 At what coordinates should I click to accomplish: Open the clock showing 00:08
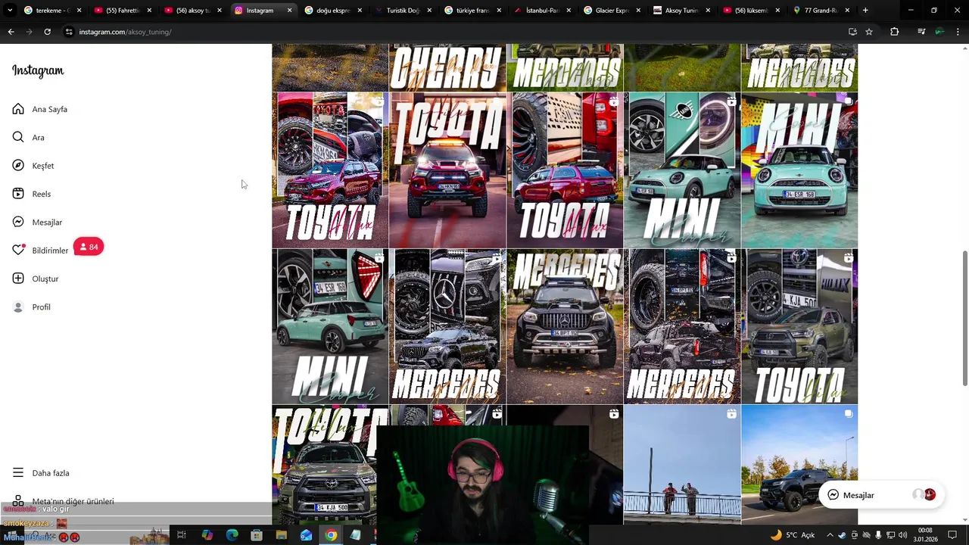click(925, 535)
